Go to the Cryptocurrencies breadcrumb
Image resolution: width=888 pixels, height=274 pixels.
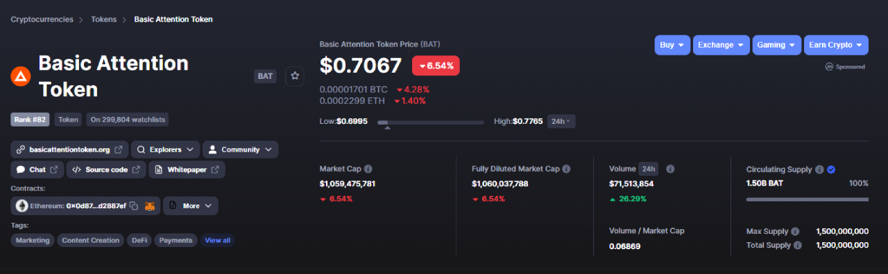point(42,19)
